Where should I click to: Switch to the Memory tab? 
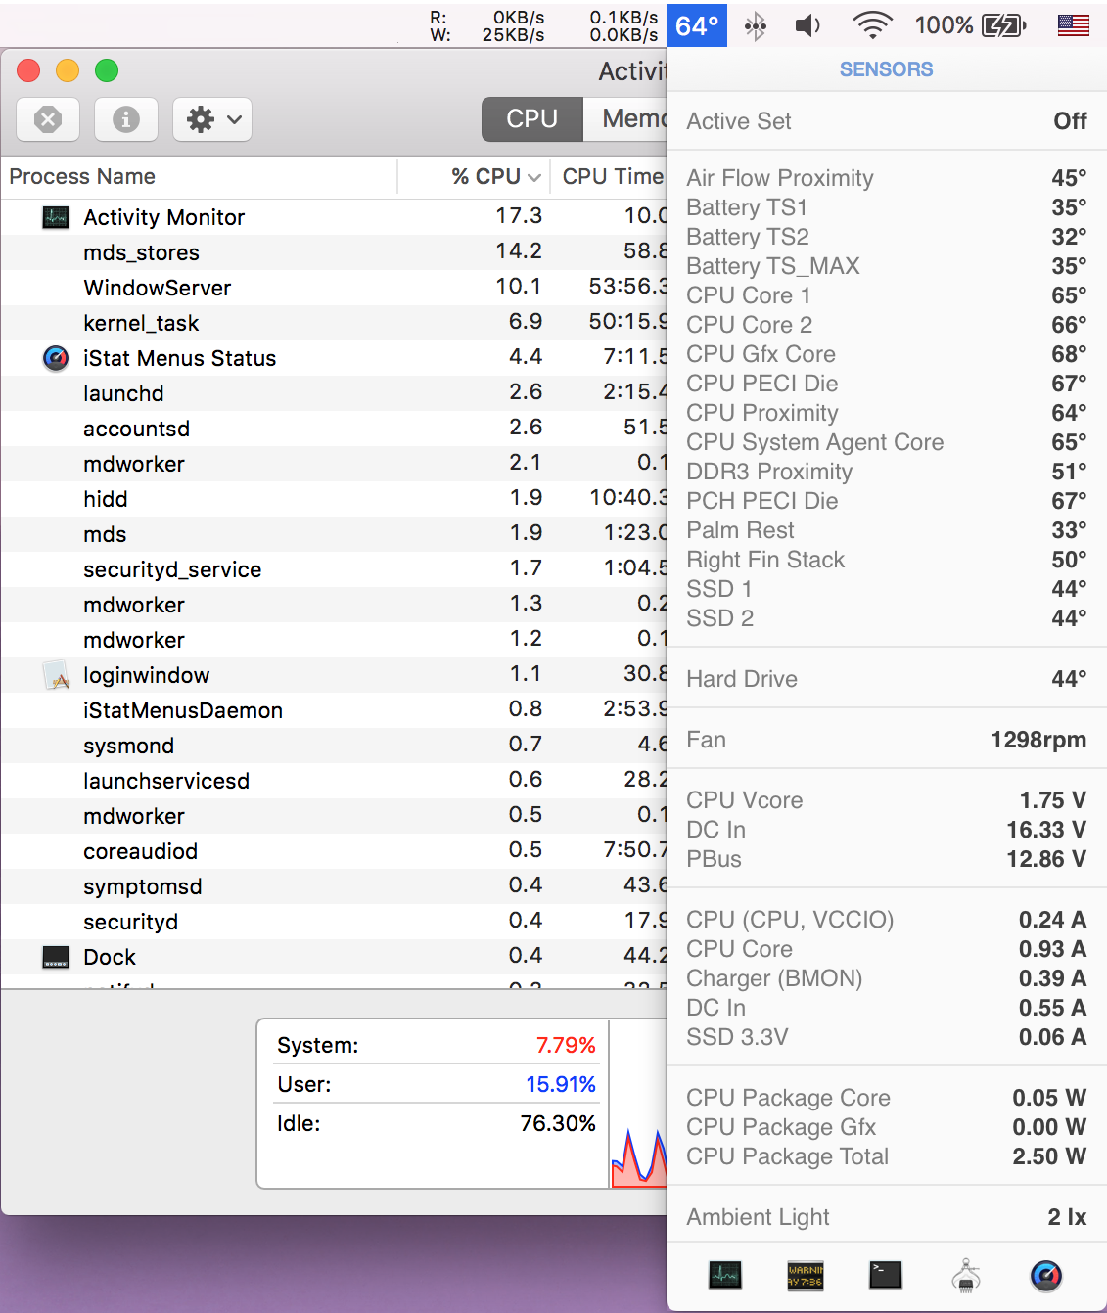[625, 118]
